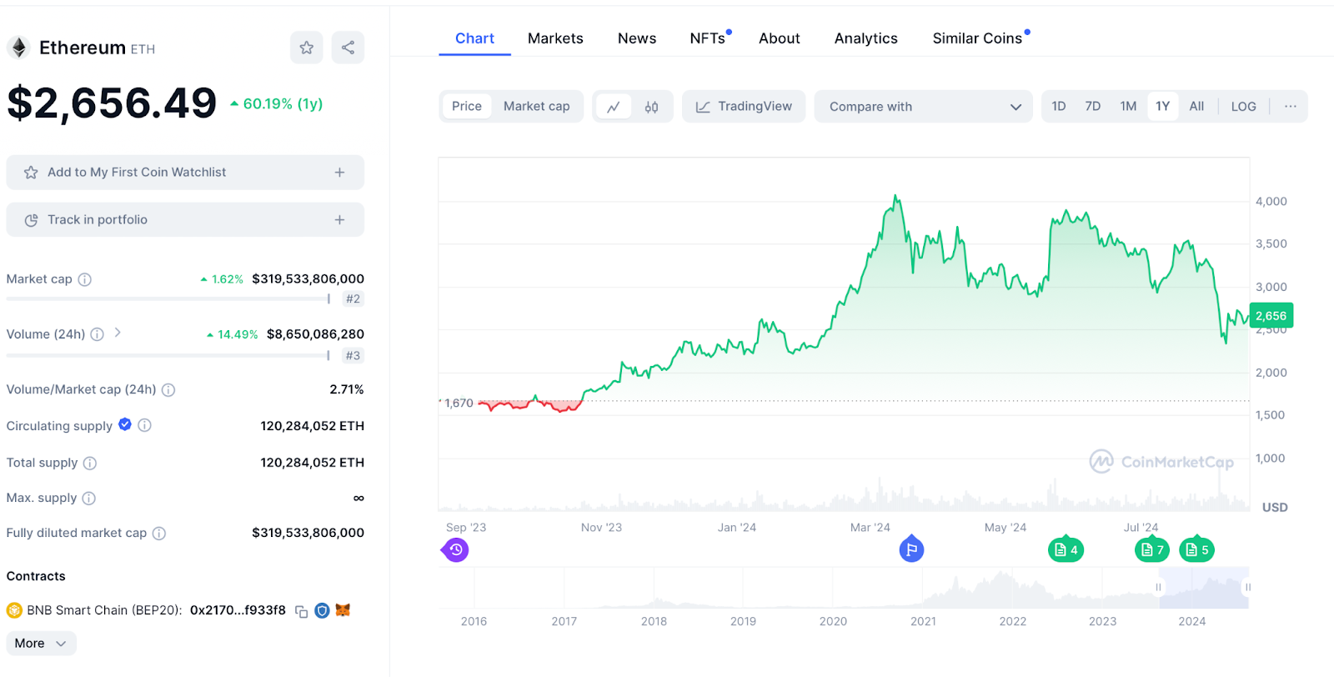Expand the More contracts dropdown
Screen dimensions: 1334x677
click(41, 644)
